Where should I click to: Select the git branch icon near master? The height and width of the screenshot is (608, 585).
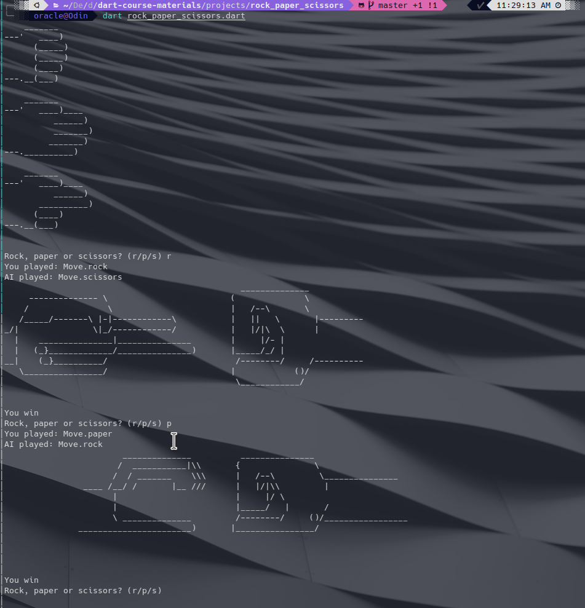[x=372, y=5]
